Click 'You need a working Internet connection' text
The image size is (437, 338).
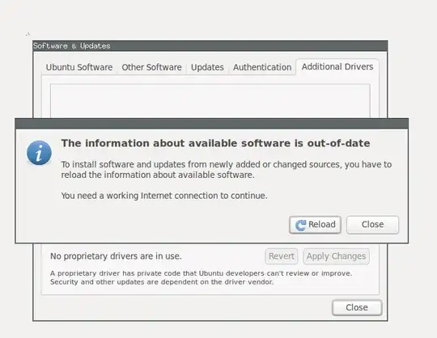[x=164, y=196]
